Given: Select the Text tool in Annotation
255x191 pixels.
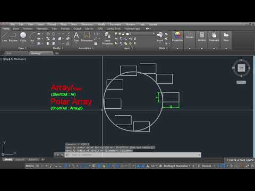Looking at the screenshot, I should pos(76,37).
